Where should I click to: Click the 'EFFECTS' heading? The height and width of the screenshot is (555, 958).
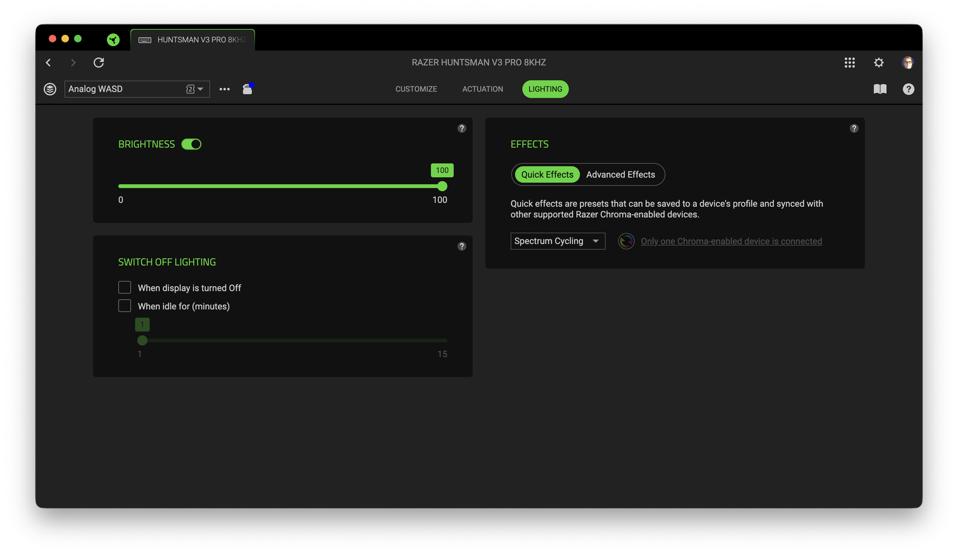pos(529,144)
